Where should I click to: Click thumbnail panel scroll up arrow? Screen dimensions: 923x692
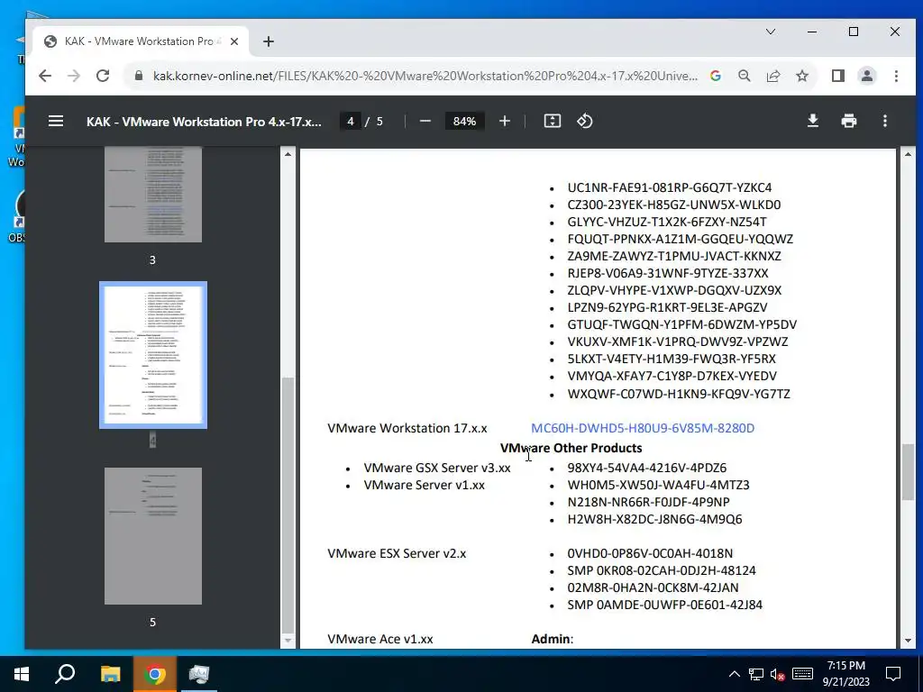[288, 154]
